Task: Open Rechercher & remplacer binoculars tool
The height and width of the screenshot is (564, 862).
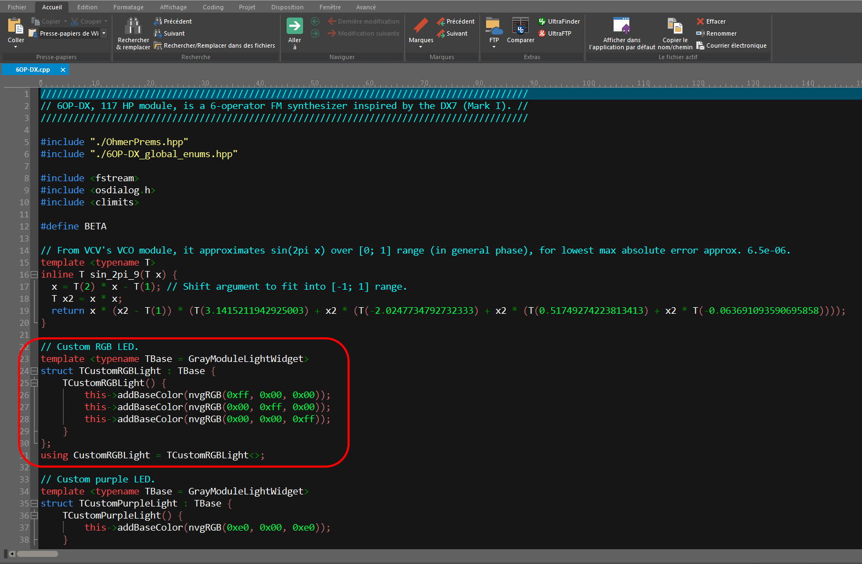Action: point(133,26)
